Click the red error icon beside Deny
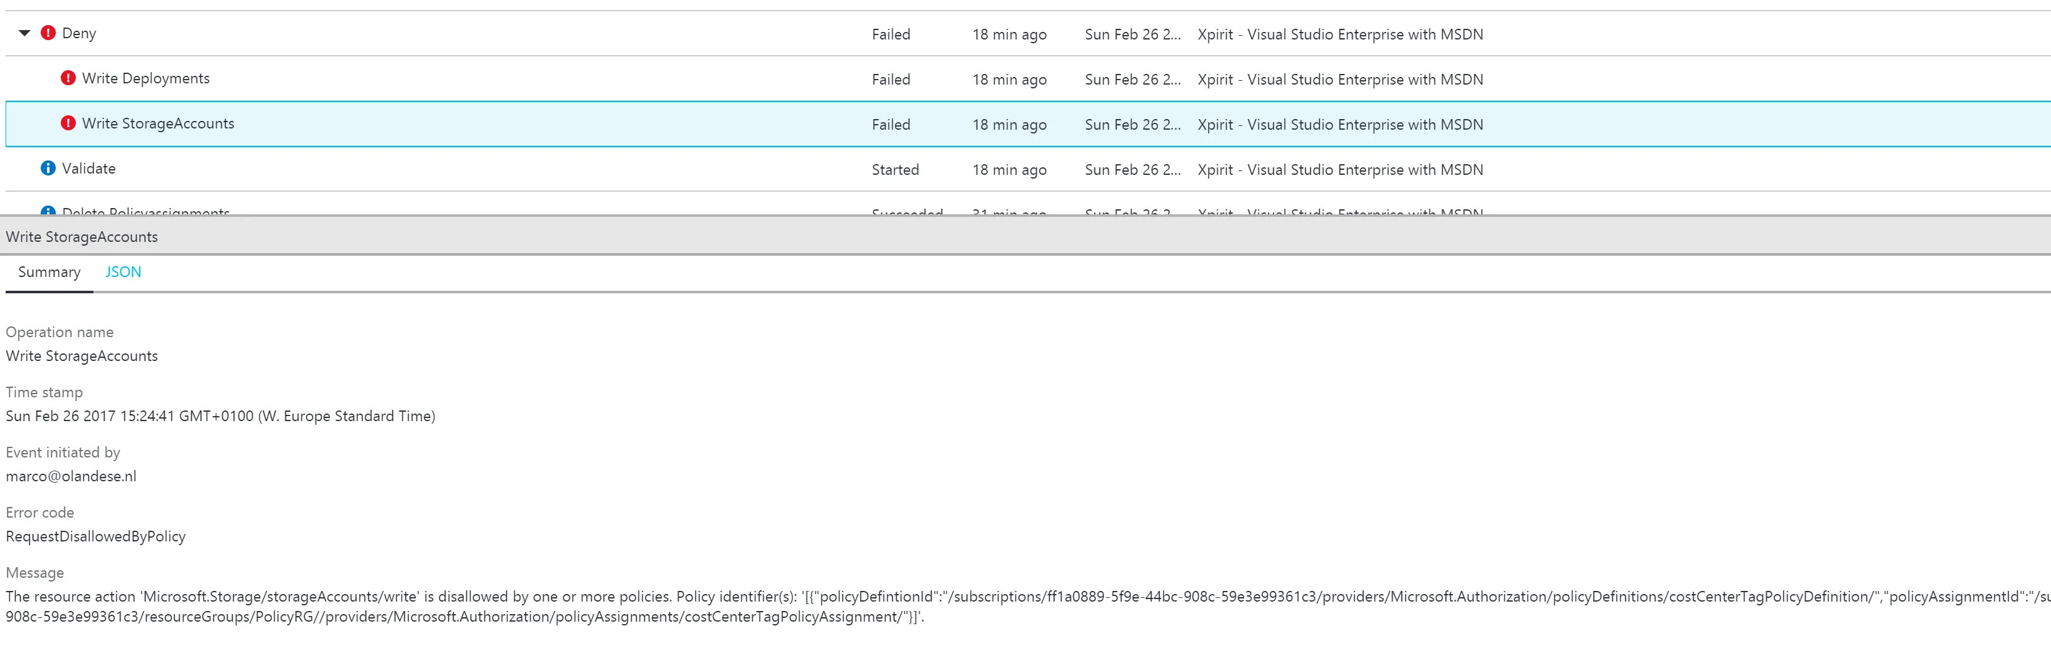This screenshot has height=658, width=2051. click(x=48, y=33)
